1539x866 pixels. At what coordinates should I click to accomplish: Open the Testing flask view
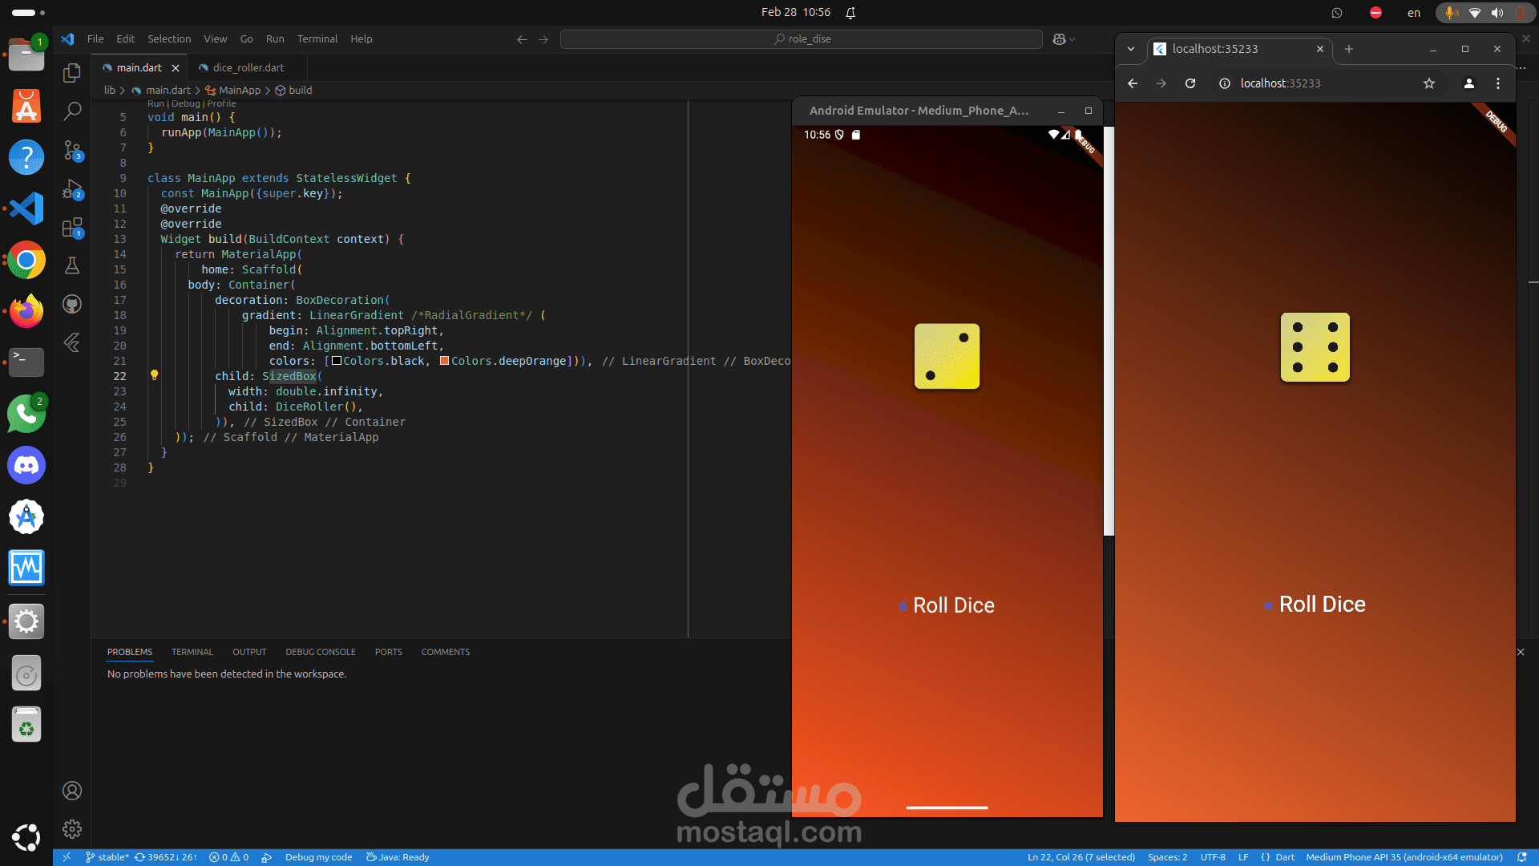[72, 265]
